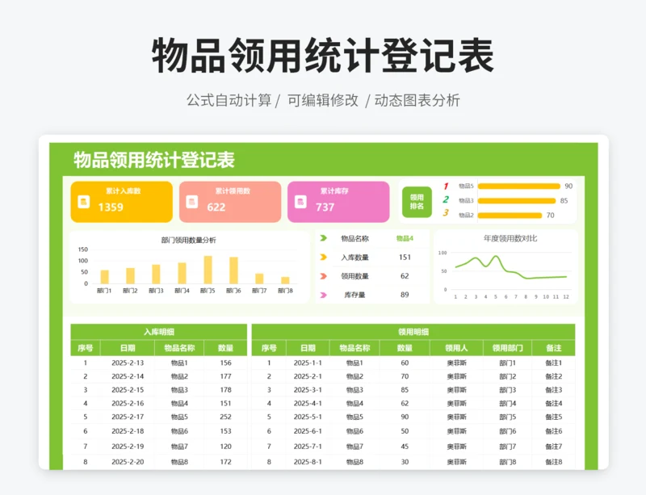Click 奥菲斯 in the 部门4 row
This screenshot has width=646, height=495.
coord(456,404)
